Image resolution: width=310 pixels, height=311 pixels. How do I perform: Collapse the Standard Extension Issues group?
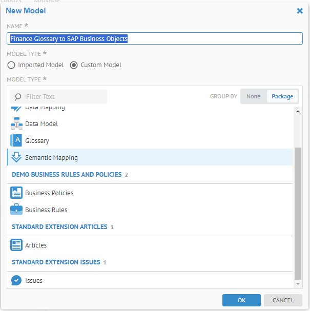coord(56,262)
